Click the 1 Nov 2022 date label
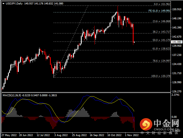The height and width of the screenshot is (138, 183). click(x=132, y=135)
